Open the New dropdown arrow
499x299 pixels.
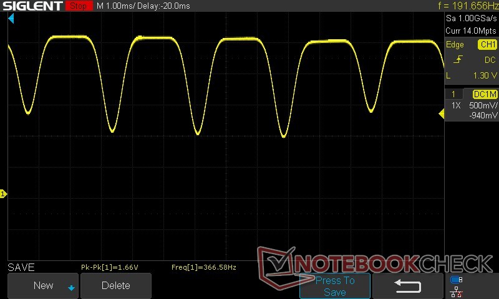point(71,288)
